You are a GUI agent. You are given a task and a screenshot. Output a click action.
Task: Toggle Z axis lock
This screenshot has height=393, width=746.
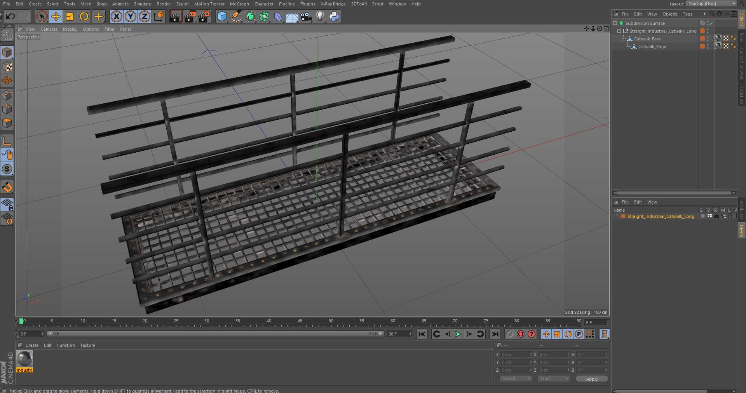[145, 16]
